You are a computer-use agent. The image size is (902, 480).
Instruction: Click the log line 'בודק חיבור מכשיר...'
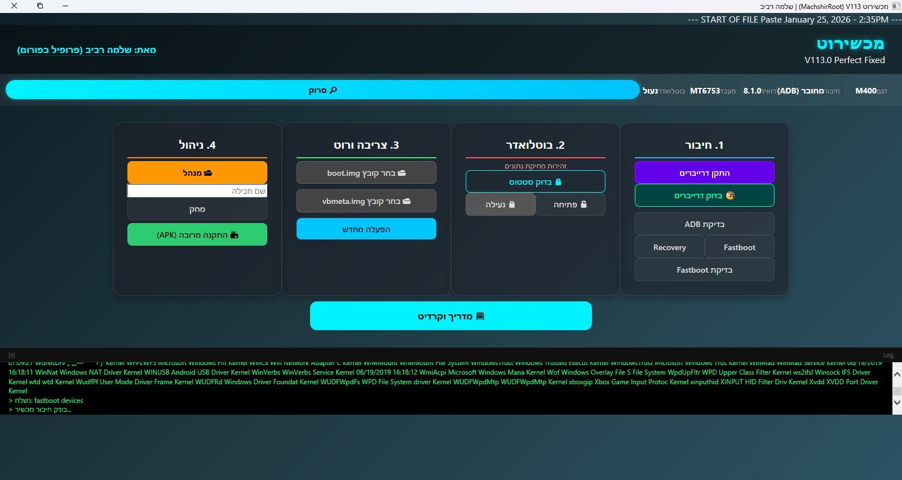tap(39, 410)
